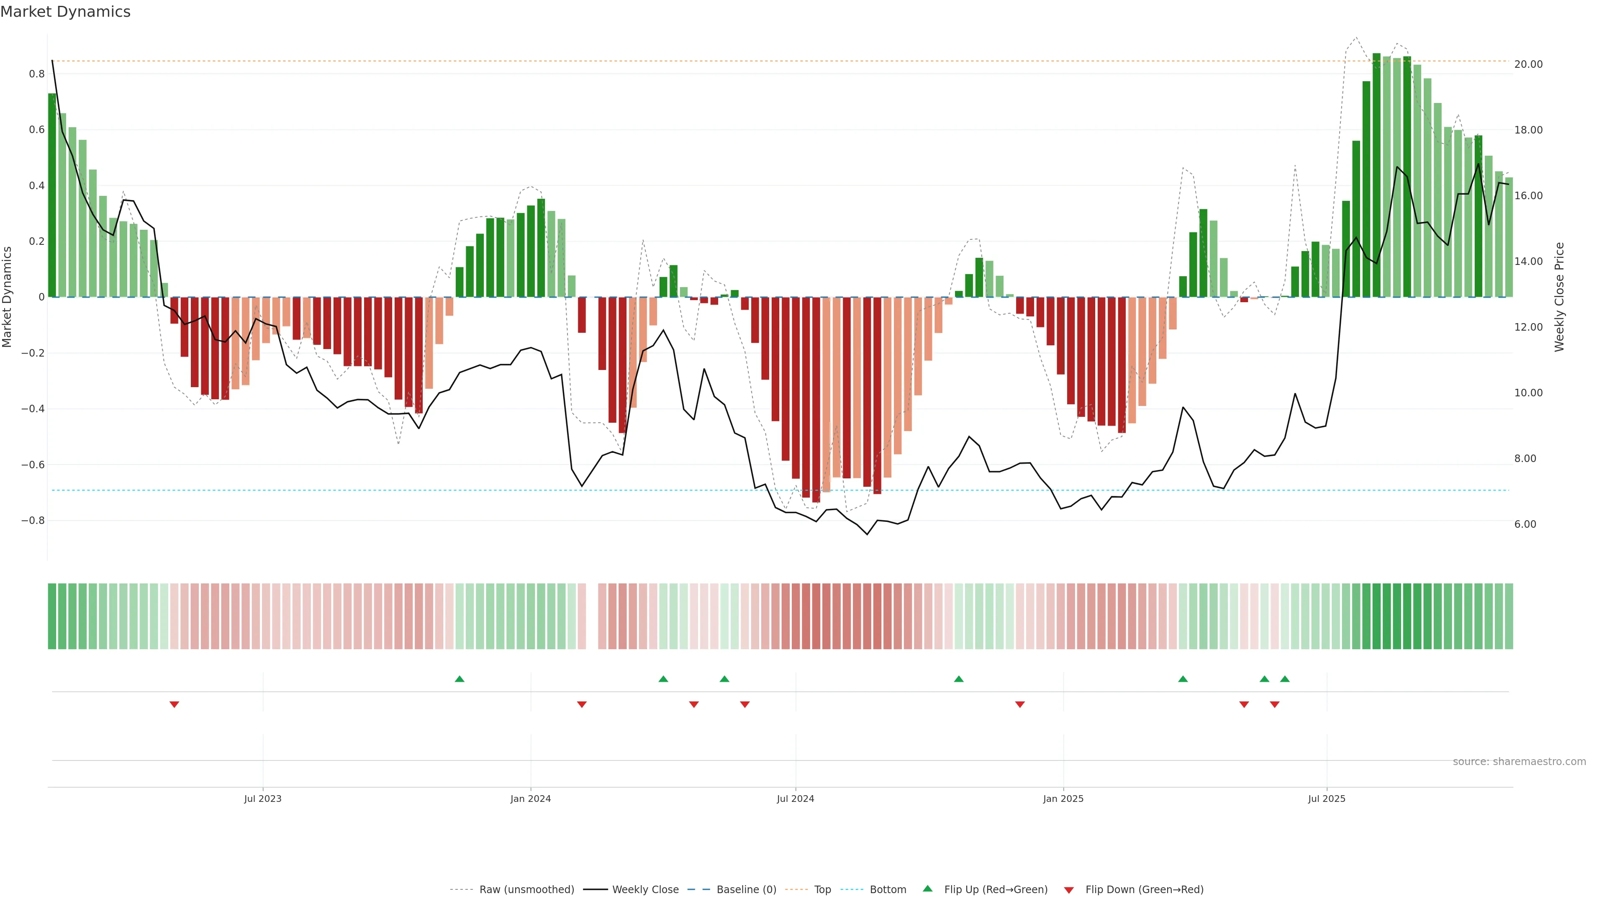
Task: Click the green flip-up marker between Jul 2024 and Jan 2025
Action: pyautogui.click(x=958, y=679)
